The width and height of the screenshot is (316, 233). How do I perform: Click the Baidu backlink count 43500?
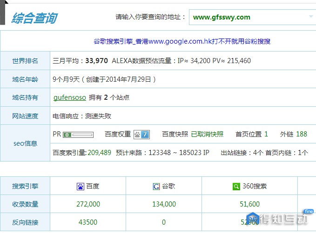tap(88, 222)
